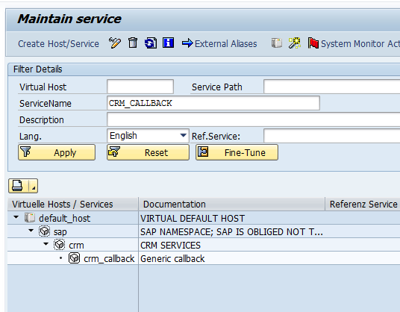Collapse the sap tree node
This screenshot has width=400, height=312.
click(31, 231)
